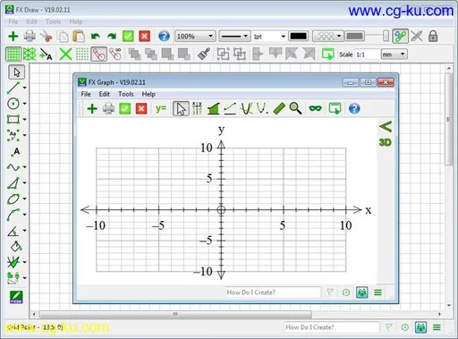Viewport: 458px width, 339px height.
Task: Expand the wave curve tool options arrow
Action: (x=24, y=167)
